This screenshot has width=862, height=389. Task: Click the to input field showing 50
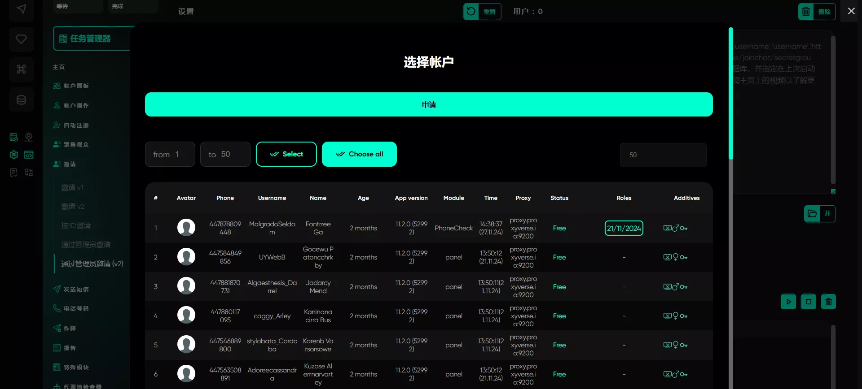click(x=225, y=154)
